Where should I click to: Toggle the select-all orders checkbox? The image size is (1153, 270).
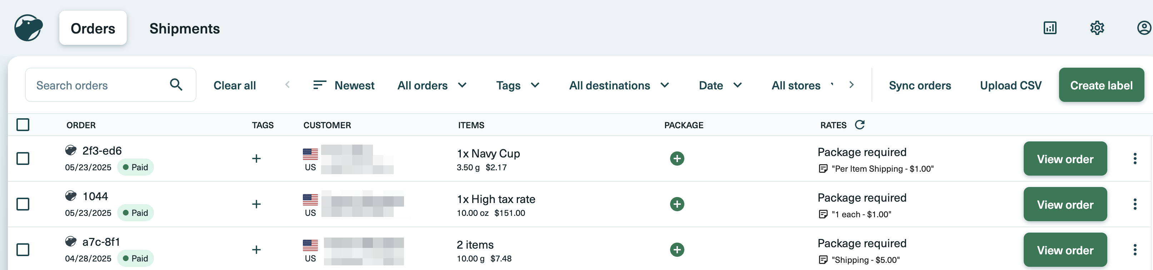(23, 125)
